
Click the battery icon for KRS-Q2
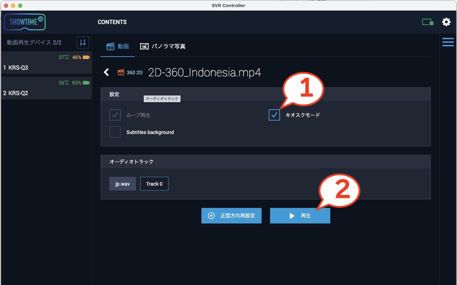click(x=86, y=83)
